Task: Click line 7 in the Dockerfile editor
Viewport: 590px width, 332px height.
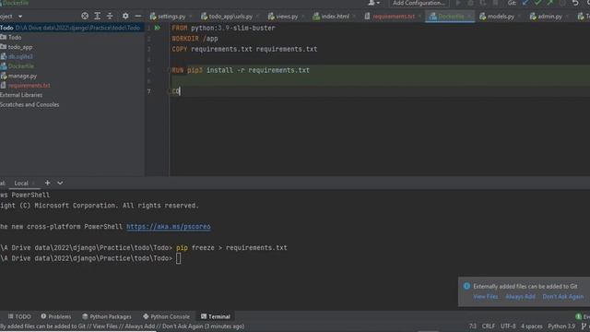Action: tap(380, 91)
